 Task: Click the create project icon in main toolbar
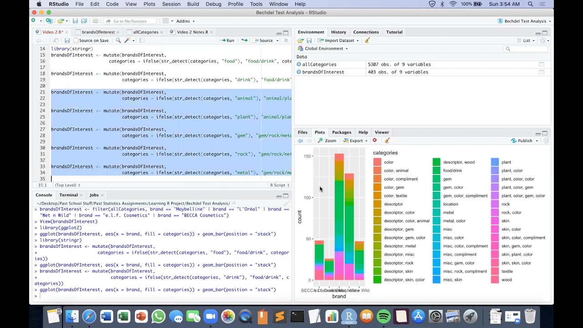(x=49, y=21)
